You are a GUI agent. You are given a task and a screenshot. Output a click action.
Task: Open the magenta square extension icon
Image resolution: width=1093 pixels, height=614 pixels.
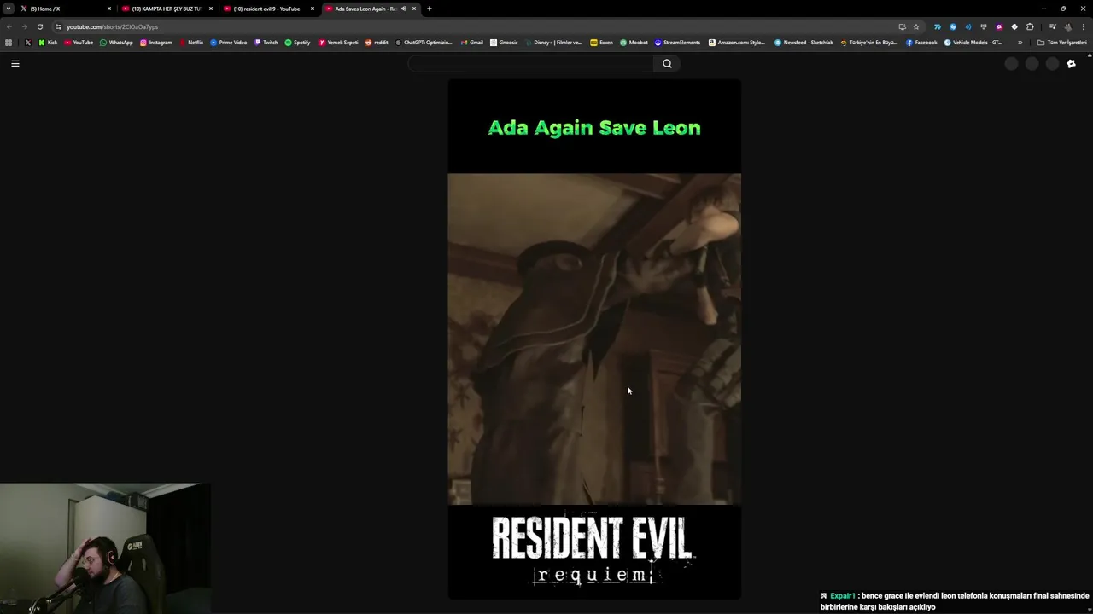tap(999, 26)
